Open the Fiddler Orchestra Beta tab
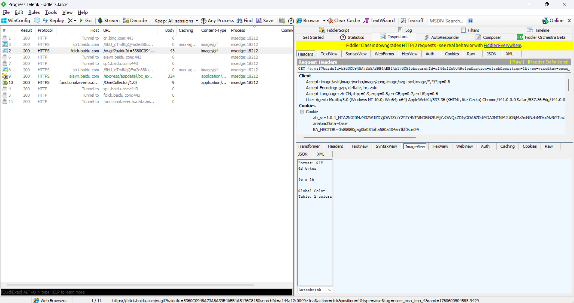The image size is (574, 303). coord(541,37)
